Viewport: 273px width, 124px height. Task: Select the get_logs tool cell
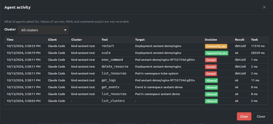[x=109, y=80]
